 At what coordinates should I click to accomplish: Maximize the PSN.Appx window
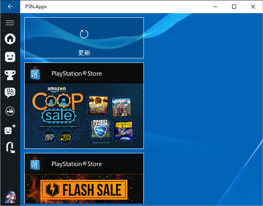(234, 7)
